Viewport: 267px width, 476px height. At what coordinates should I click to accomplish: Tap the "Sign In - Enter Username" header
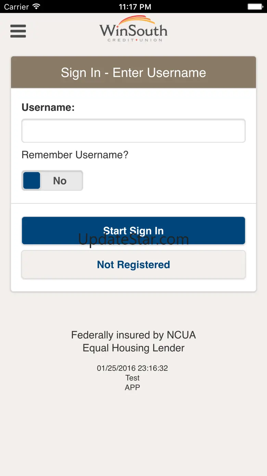(133, 73)
